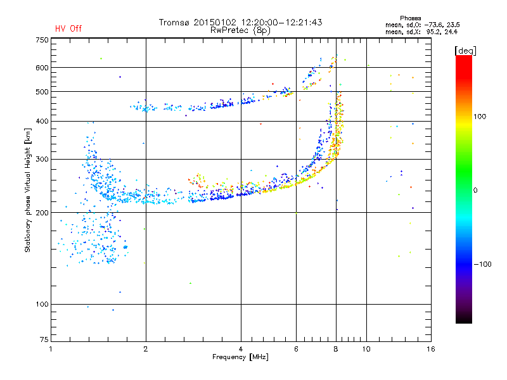Click the "16" x-axis frequency label
Viewport: 507px width, 380px height.
pos(431,349)
